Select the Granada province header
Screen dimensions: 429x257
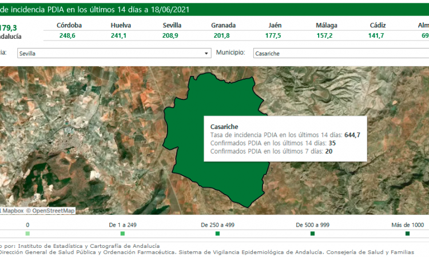tap(223, 26)
